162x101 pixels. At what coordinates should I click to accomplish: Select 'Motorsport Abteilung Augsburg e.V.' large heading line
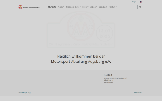(x=81, y=61)
